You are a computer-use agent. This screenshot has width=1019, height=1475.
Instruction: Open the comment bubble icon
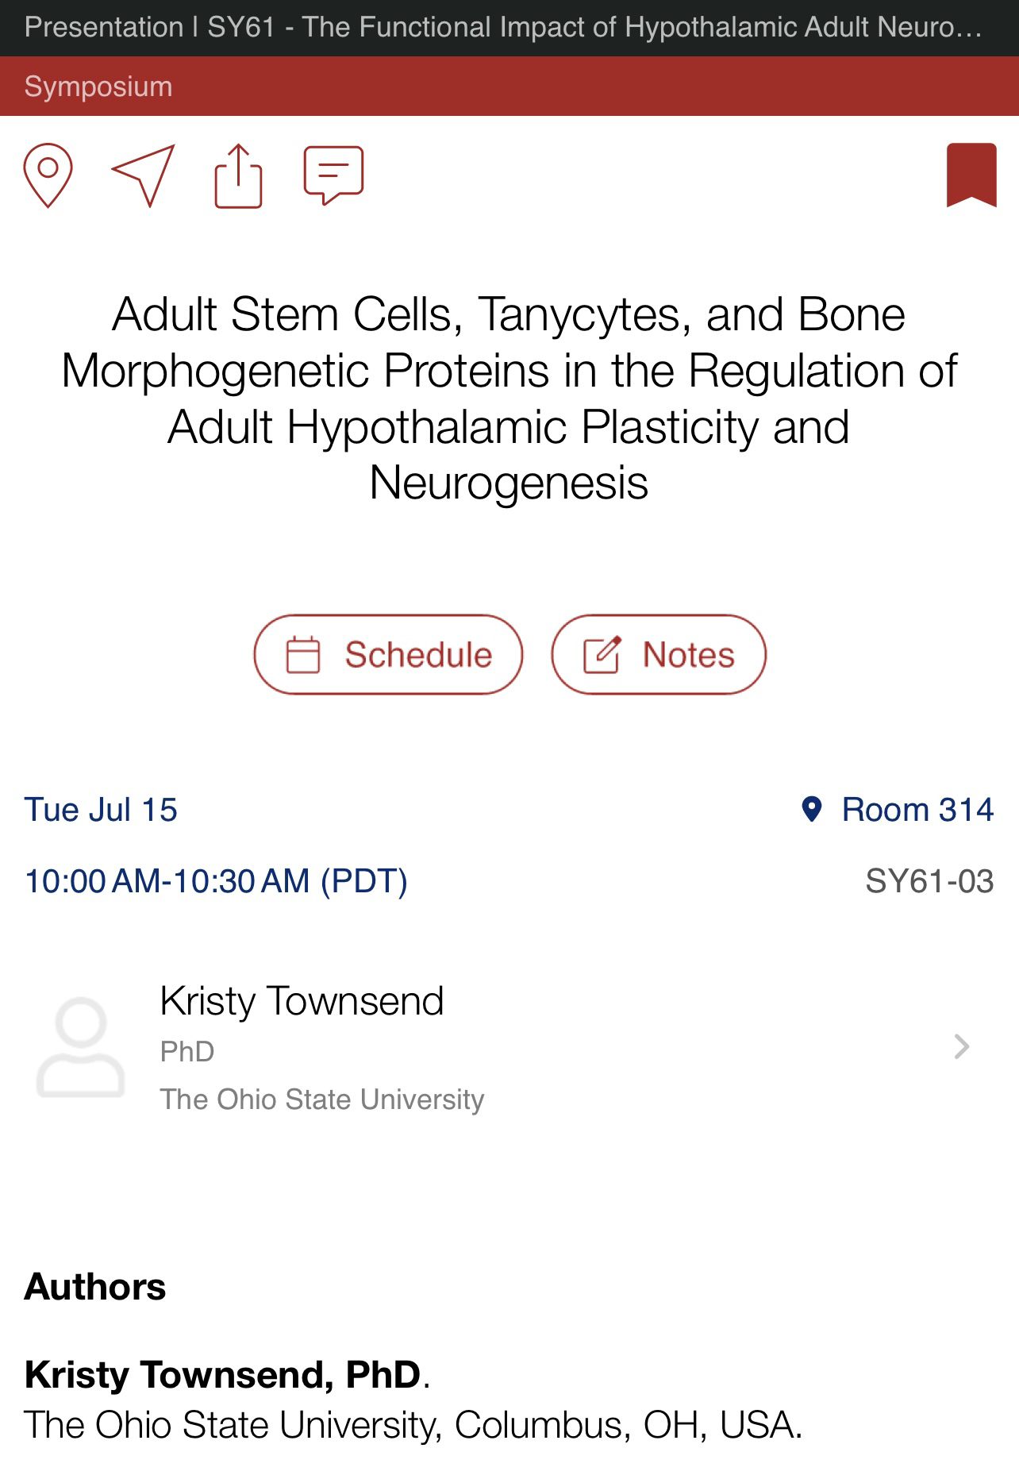coord(333,175)
